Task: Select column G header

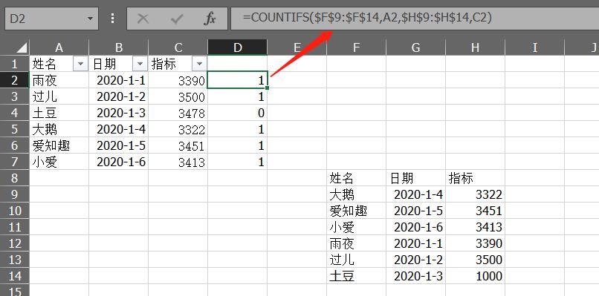Action: coord(415,47)
